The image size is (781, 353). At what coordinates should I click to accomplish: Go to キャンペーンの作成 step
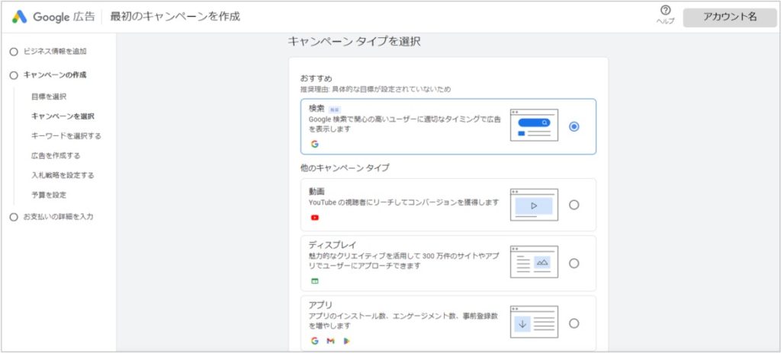click(x=55, y=75)
